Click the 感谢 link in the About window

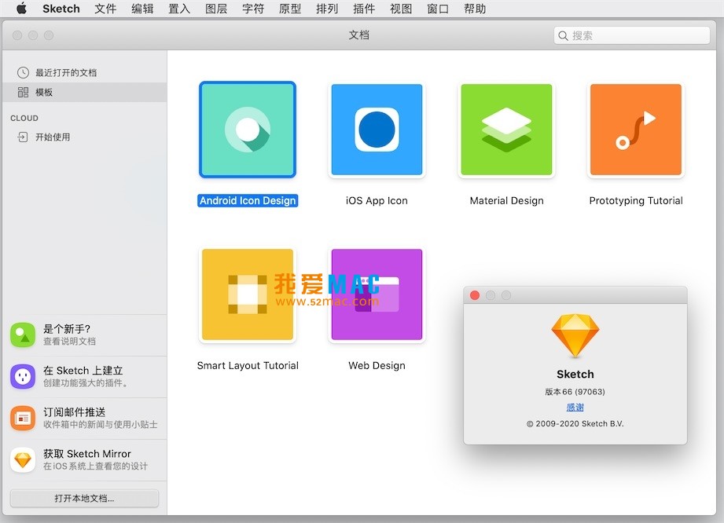point(575,407)
